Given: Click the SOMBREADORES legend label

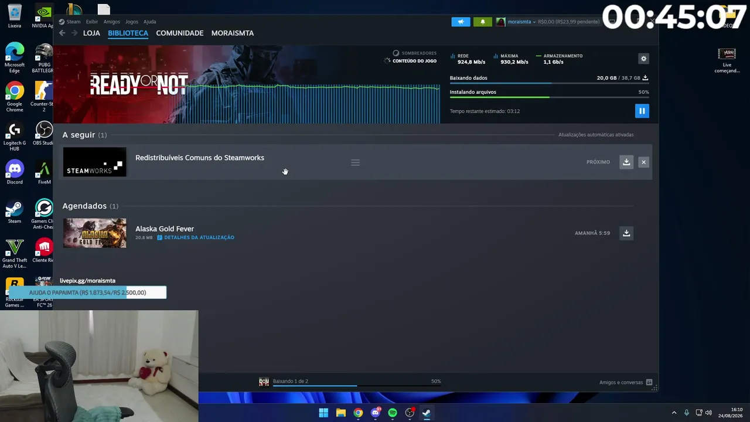Looking at the screenshot, I should click(x=419, y=53).
